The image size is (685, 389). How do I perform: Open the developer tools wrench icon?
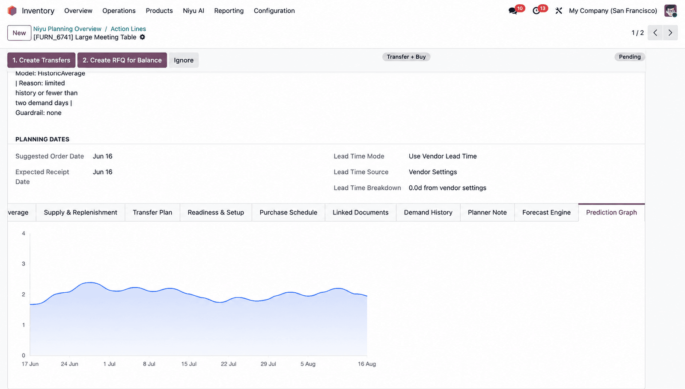tap(559, 11)
